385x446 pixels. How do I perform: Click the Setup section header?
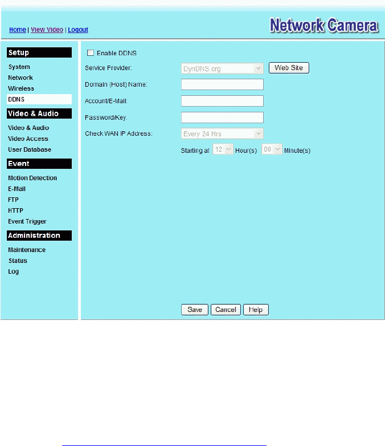(39, 52)
